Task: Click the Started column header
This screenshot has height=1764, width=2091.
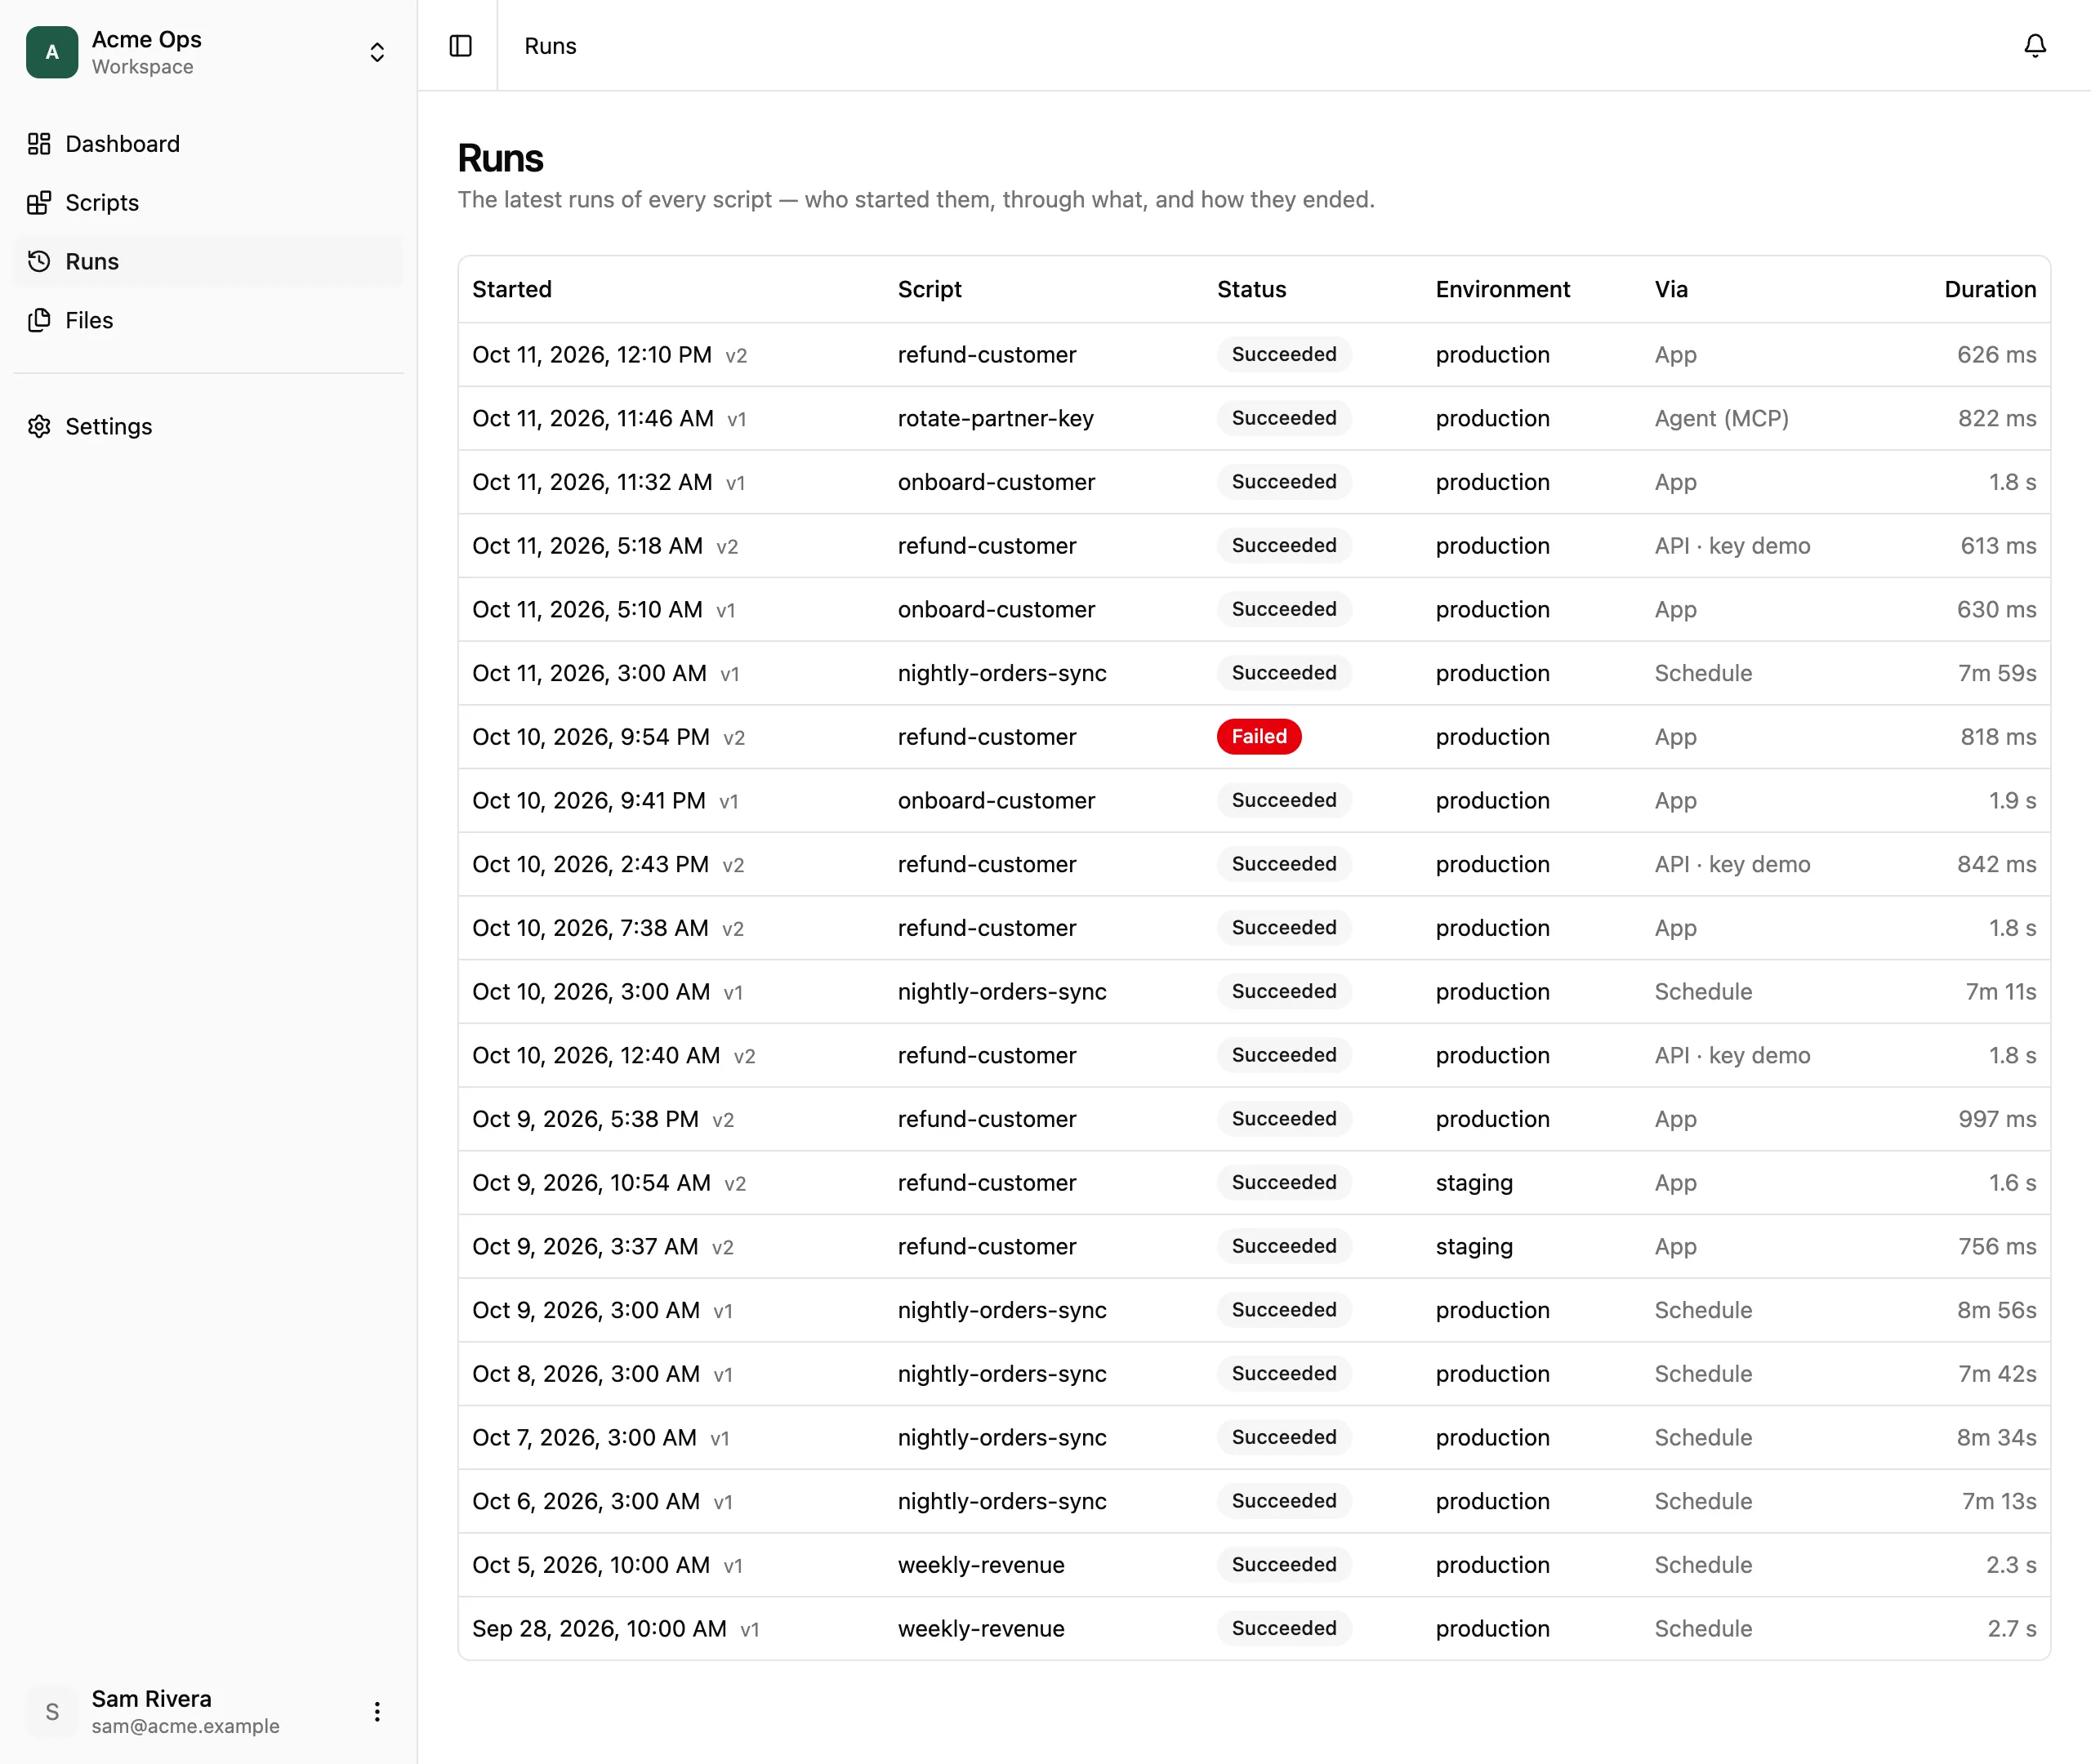Action: point(512,290)
